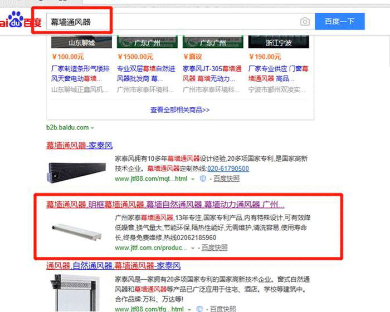Open 百度快照 for the jttf.com.cn result
Image resolution: width=390 pixels, height=312 pixels.
(x=214, y=247)
